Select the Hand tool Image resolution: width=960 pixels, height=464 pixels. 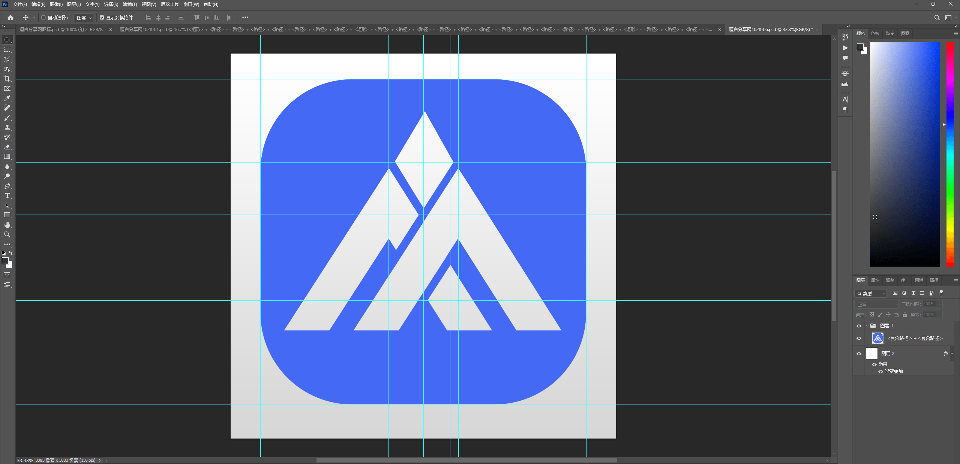[x=7, y=225]
